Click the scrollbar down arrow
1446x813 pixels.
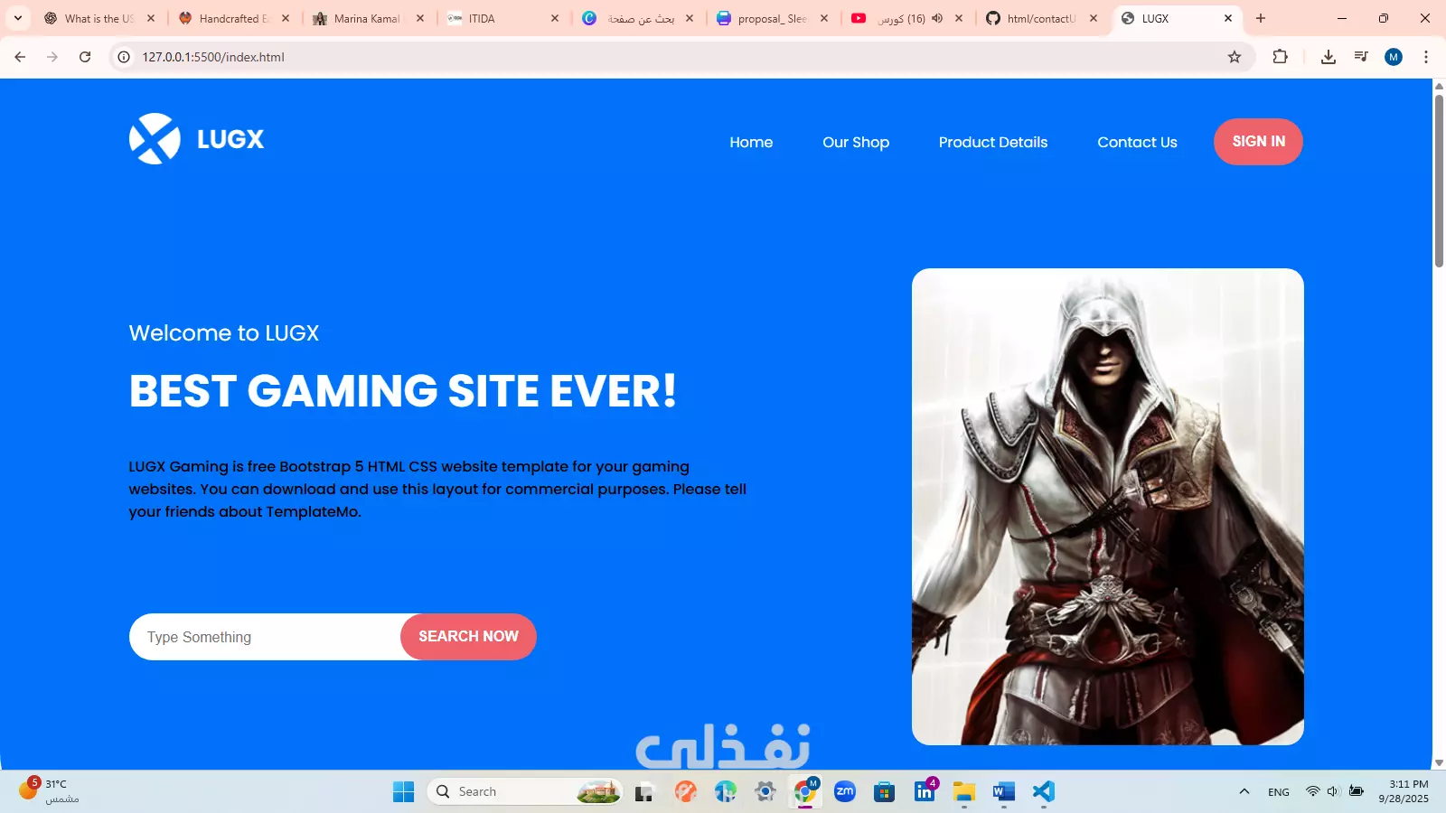point(1439,763)
